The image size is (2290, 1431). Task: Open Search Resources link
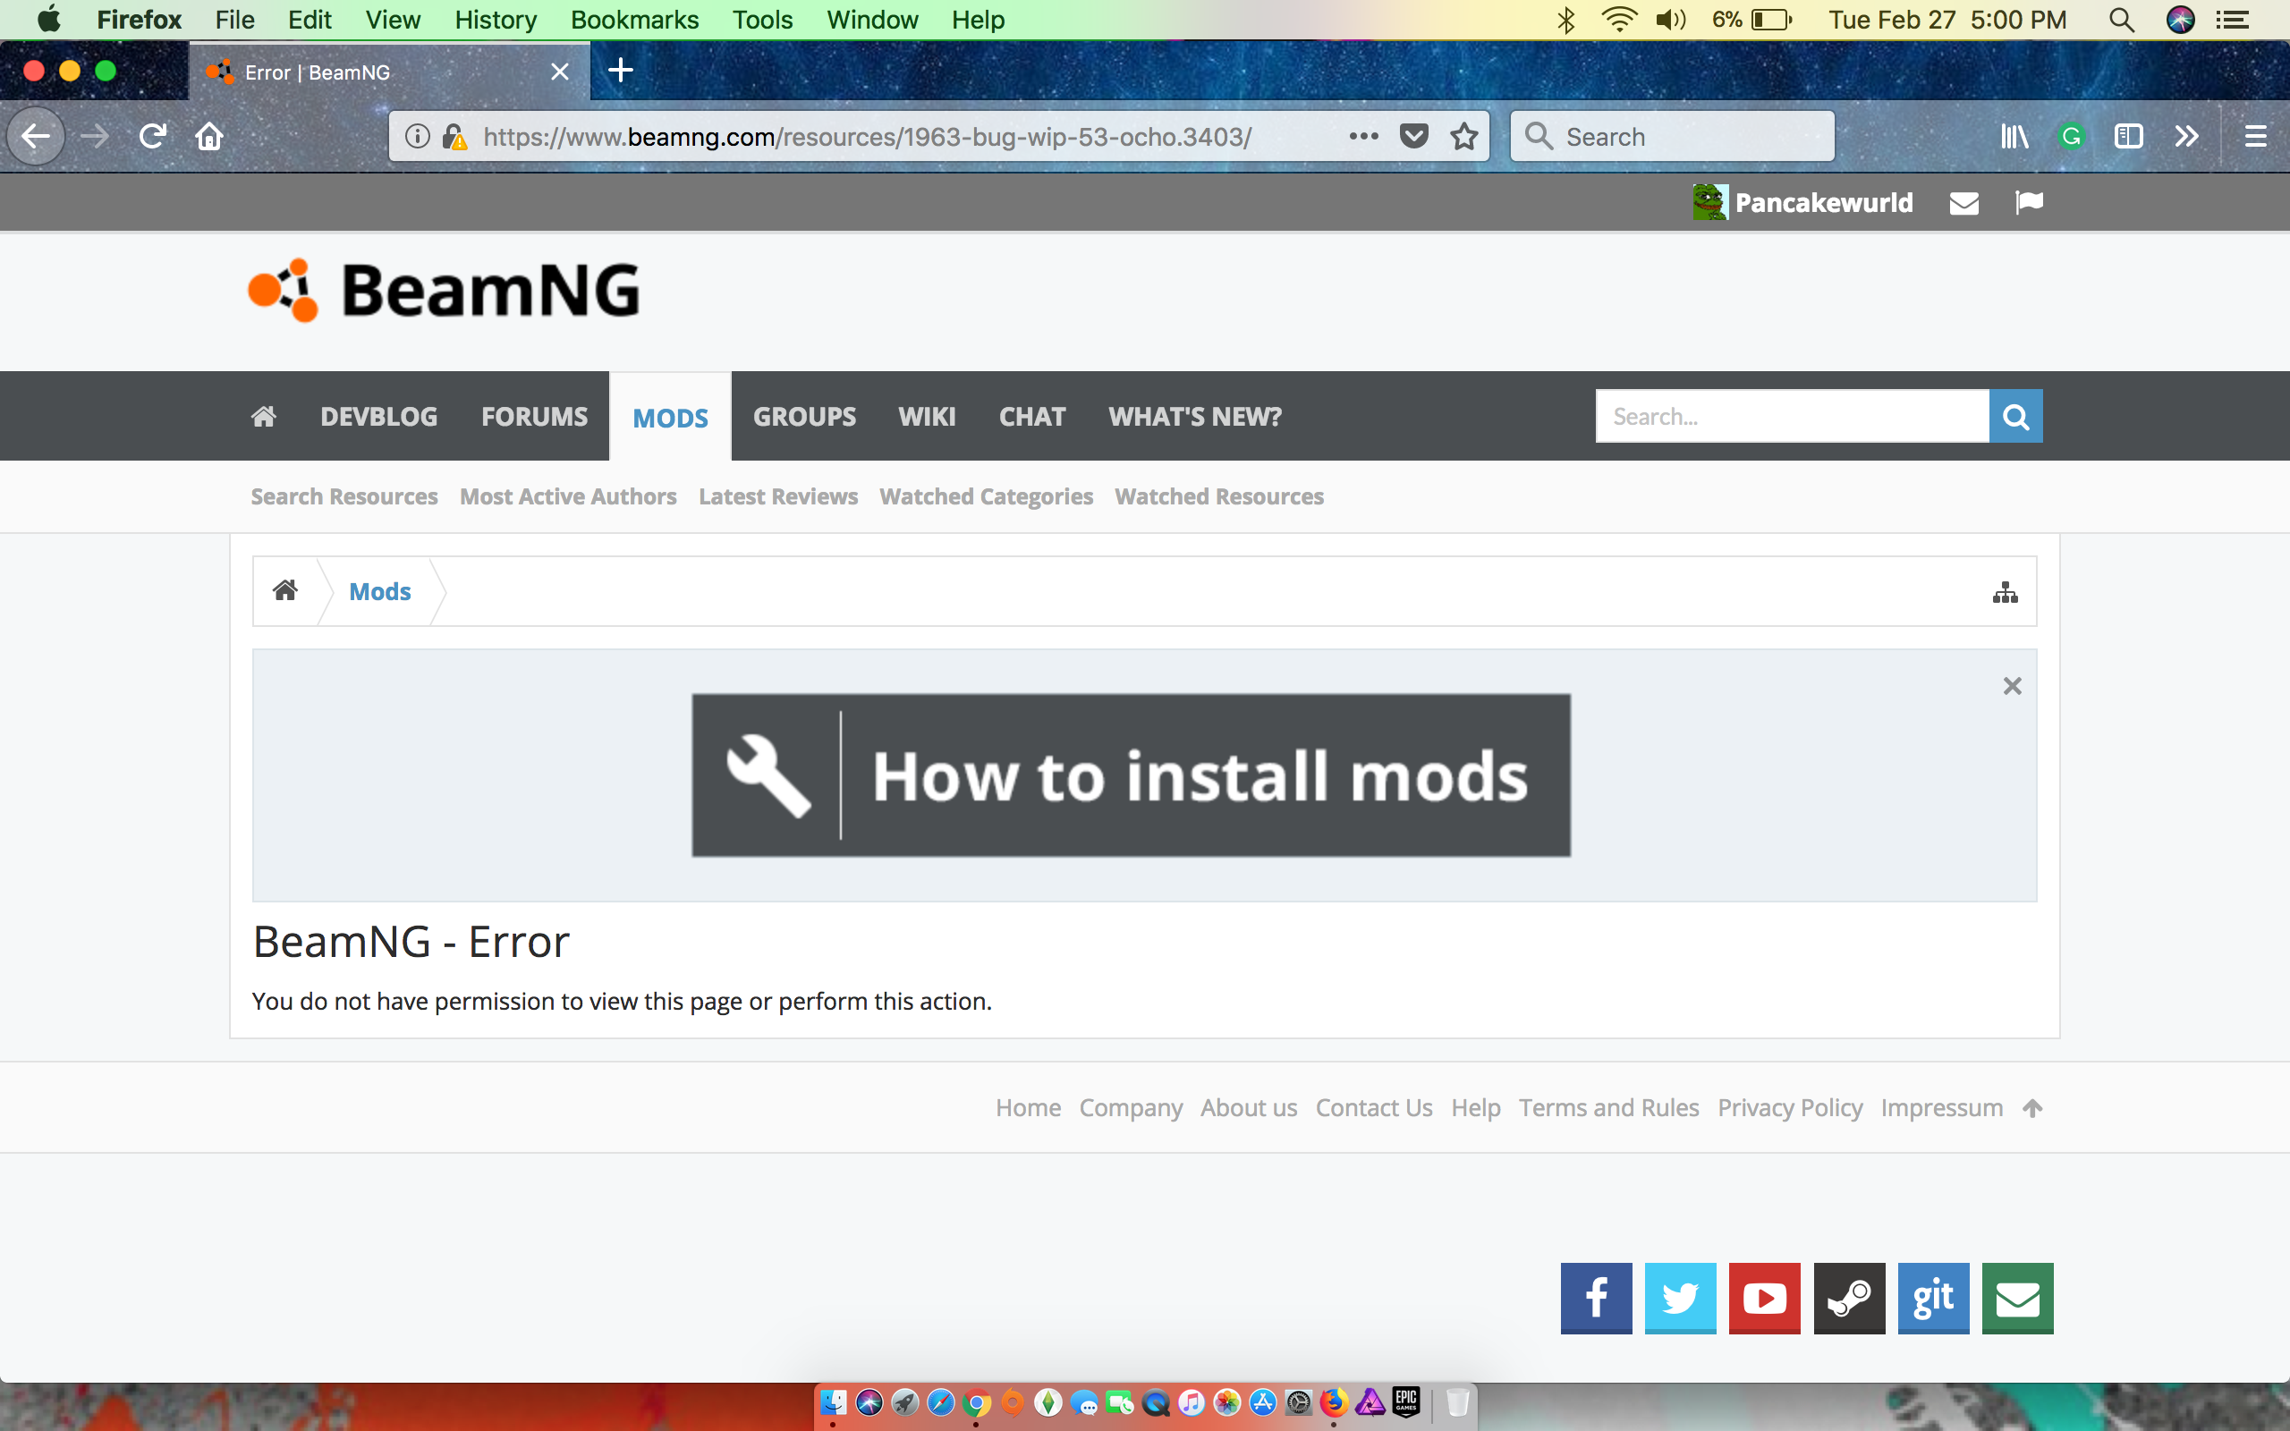tap(344, 497)
